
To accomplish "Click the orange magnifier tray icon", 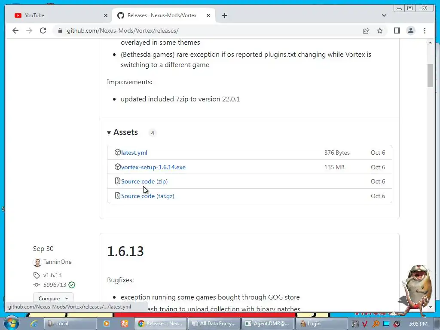I will (x=376, y=324).
